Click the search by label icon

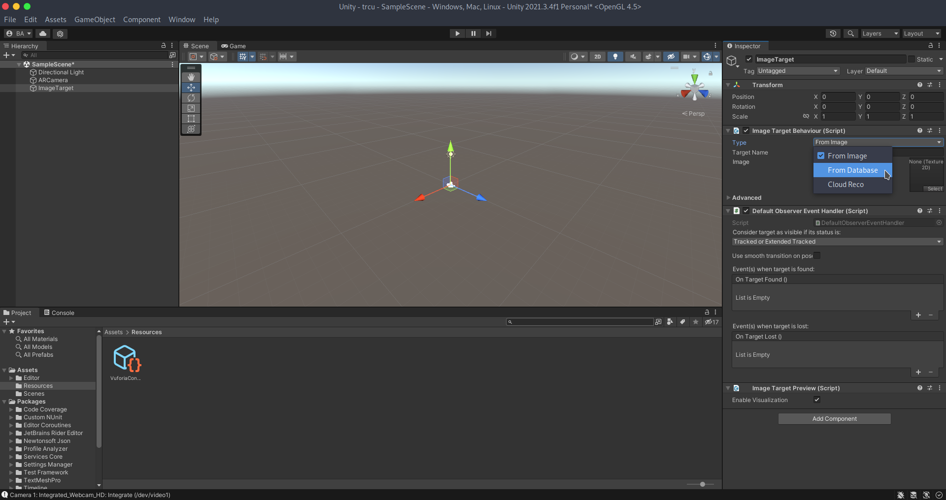[682, 322]
